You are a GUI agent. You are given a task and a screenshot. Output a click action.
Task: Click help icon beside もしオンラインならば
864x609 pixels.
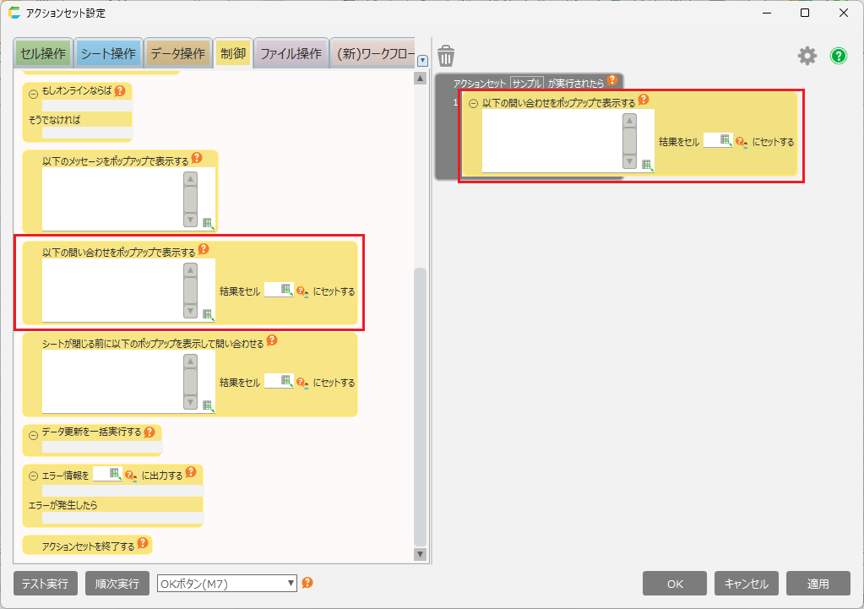point(120,90)
